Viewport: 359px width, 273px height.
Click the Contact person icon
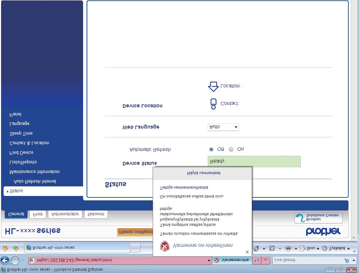[x=213, y=104]
